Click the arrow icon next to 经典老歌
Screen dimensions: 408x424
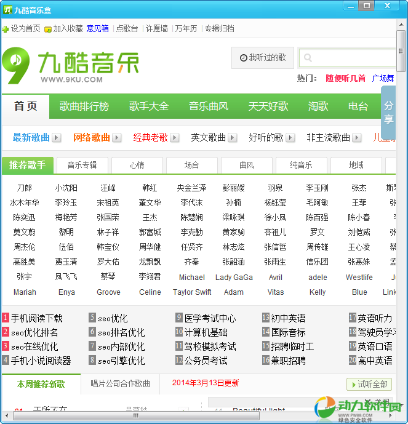(x=175, y=138)
